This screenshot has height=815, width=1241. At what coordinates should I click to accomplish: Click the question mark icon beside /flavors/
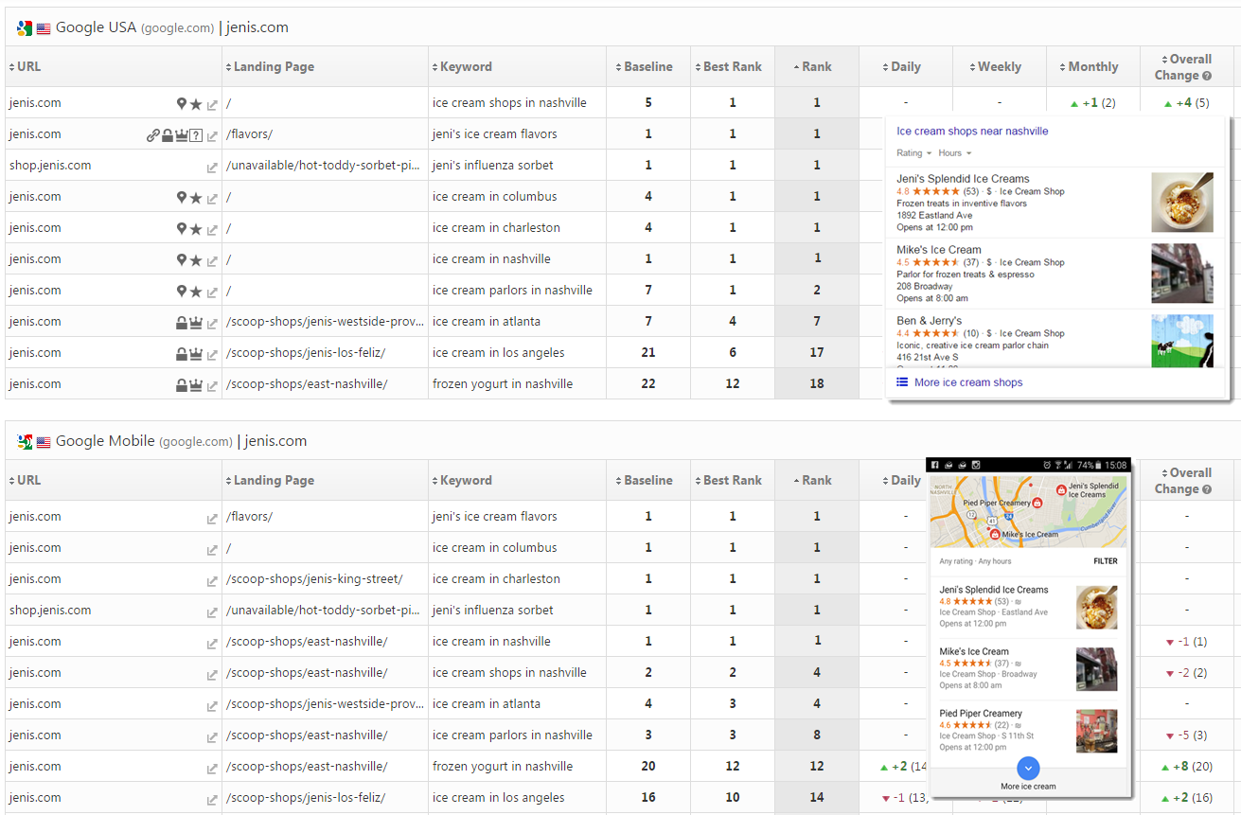(x=196, y=134)
